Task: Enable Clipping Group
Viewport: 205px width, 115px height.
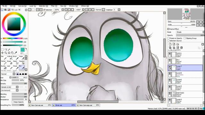Action: click(x=184, y=38)
